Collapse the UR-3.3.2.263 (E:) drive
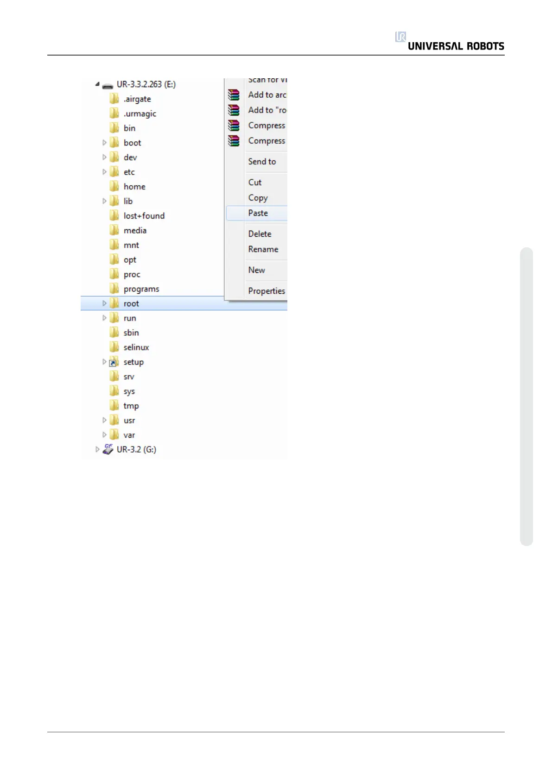552x780 pixels. [97, 84]
